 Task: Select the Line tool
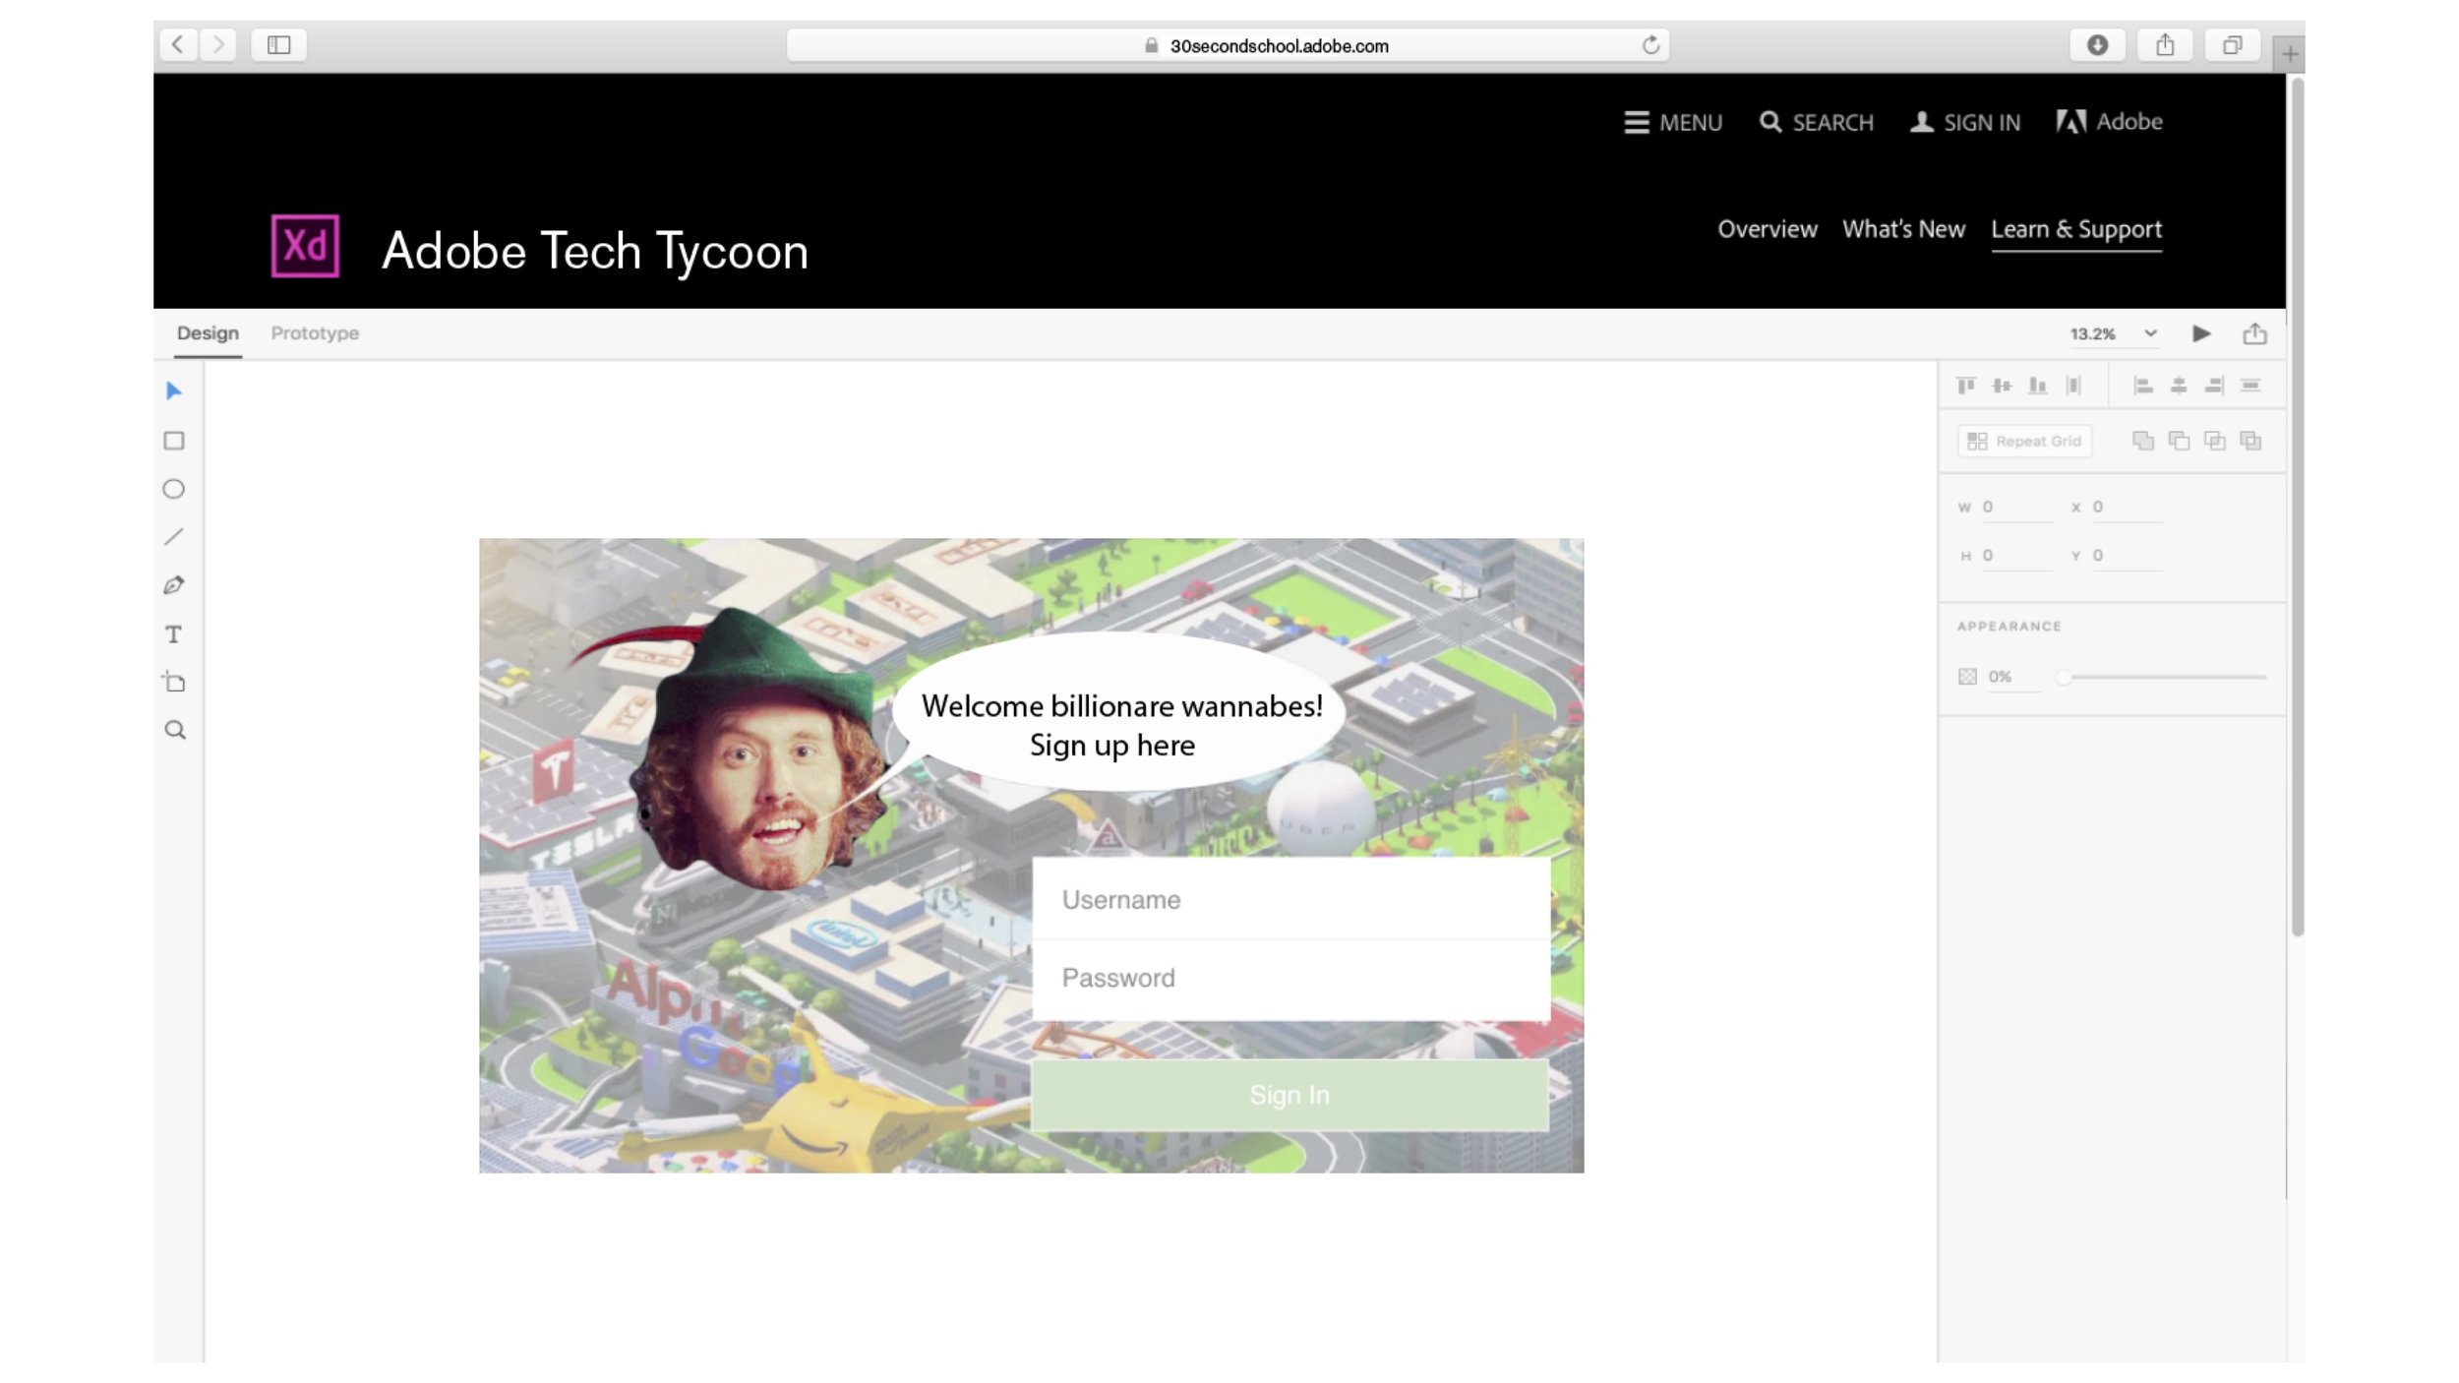(174, 537)
